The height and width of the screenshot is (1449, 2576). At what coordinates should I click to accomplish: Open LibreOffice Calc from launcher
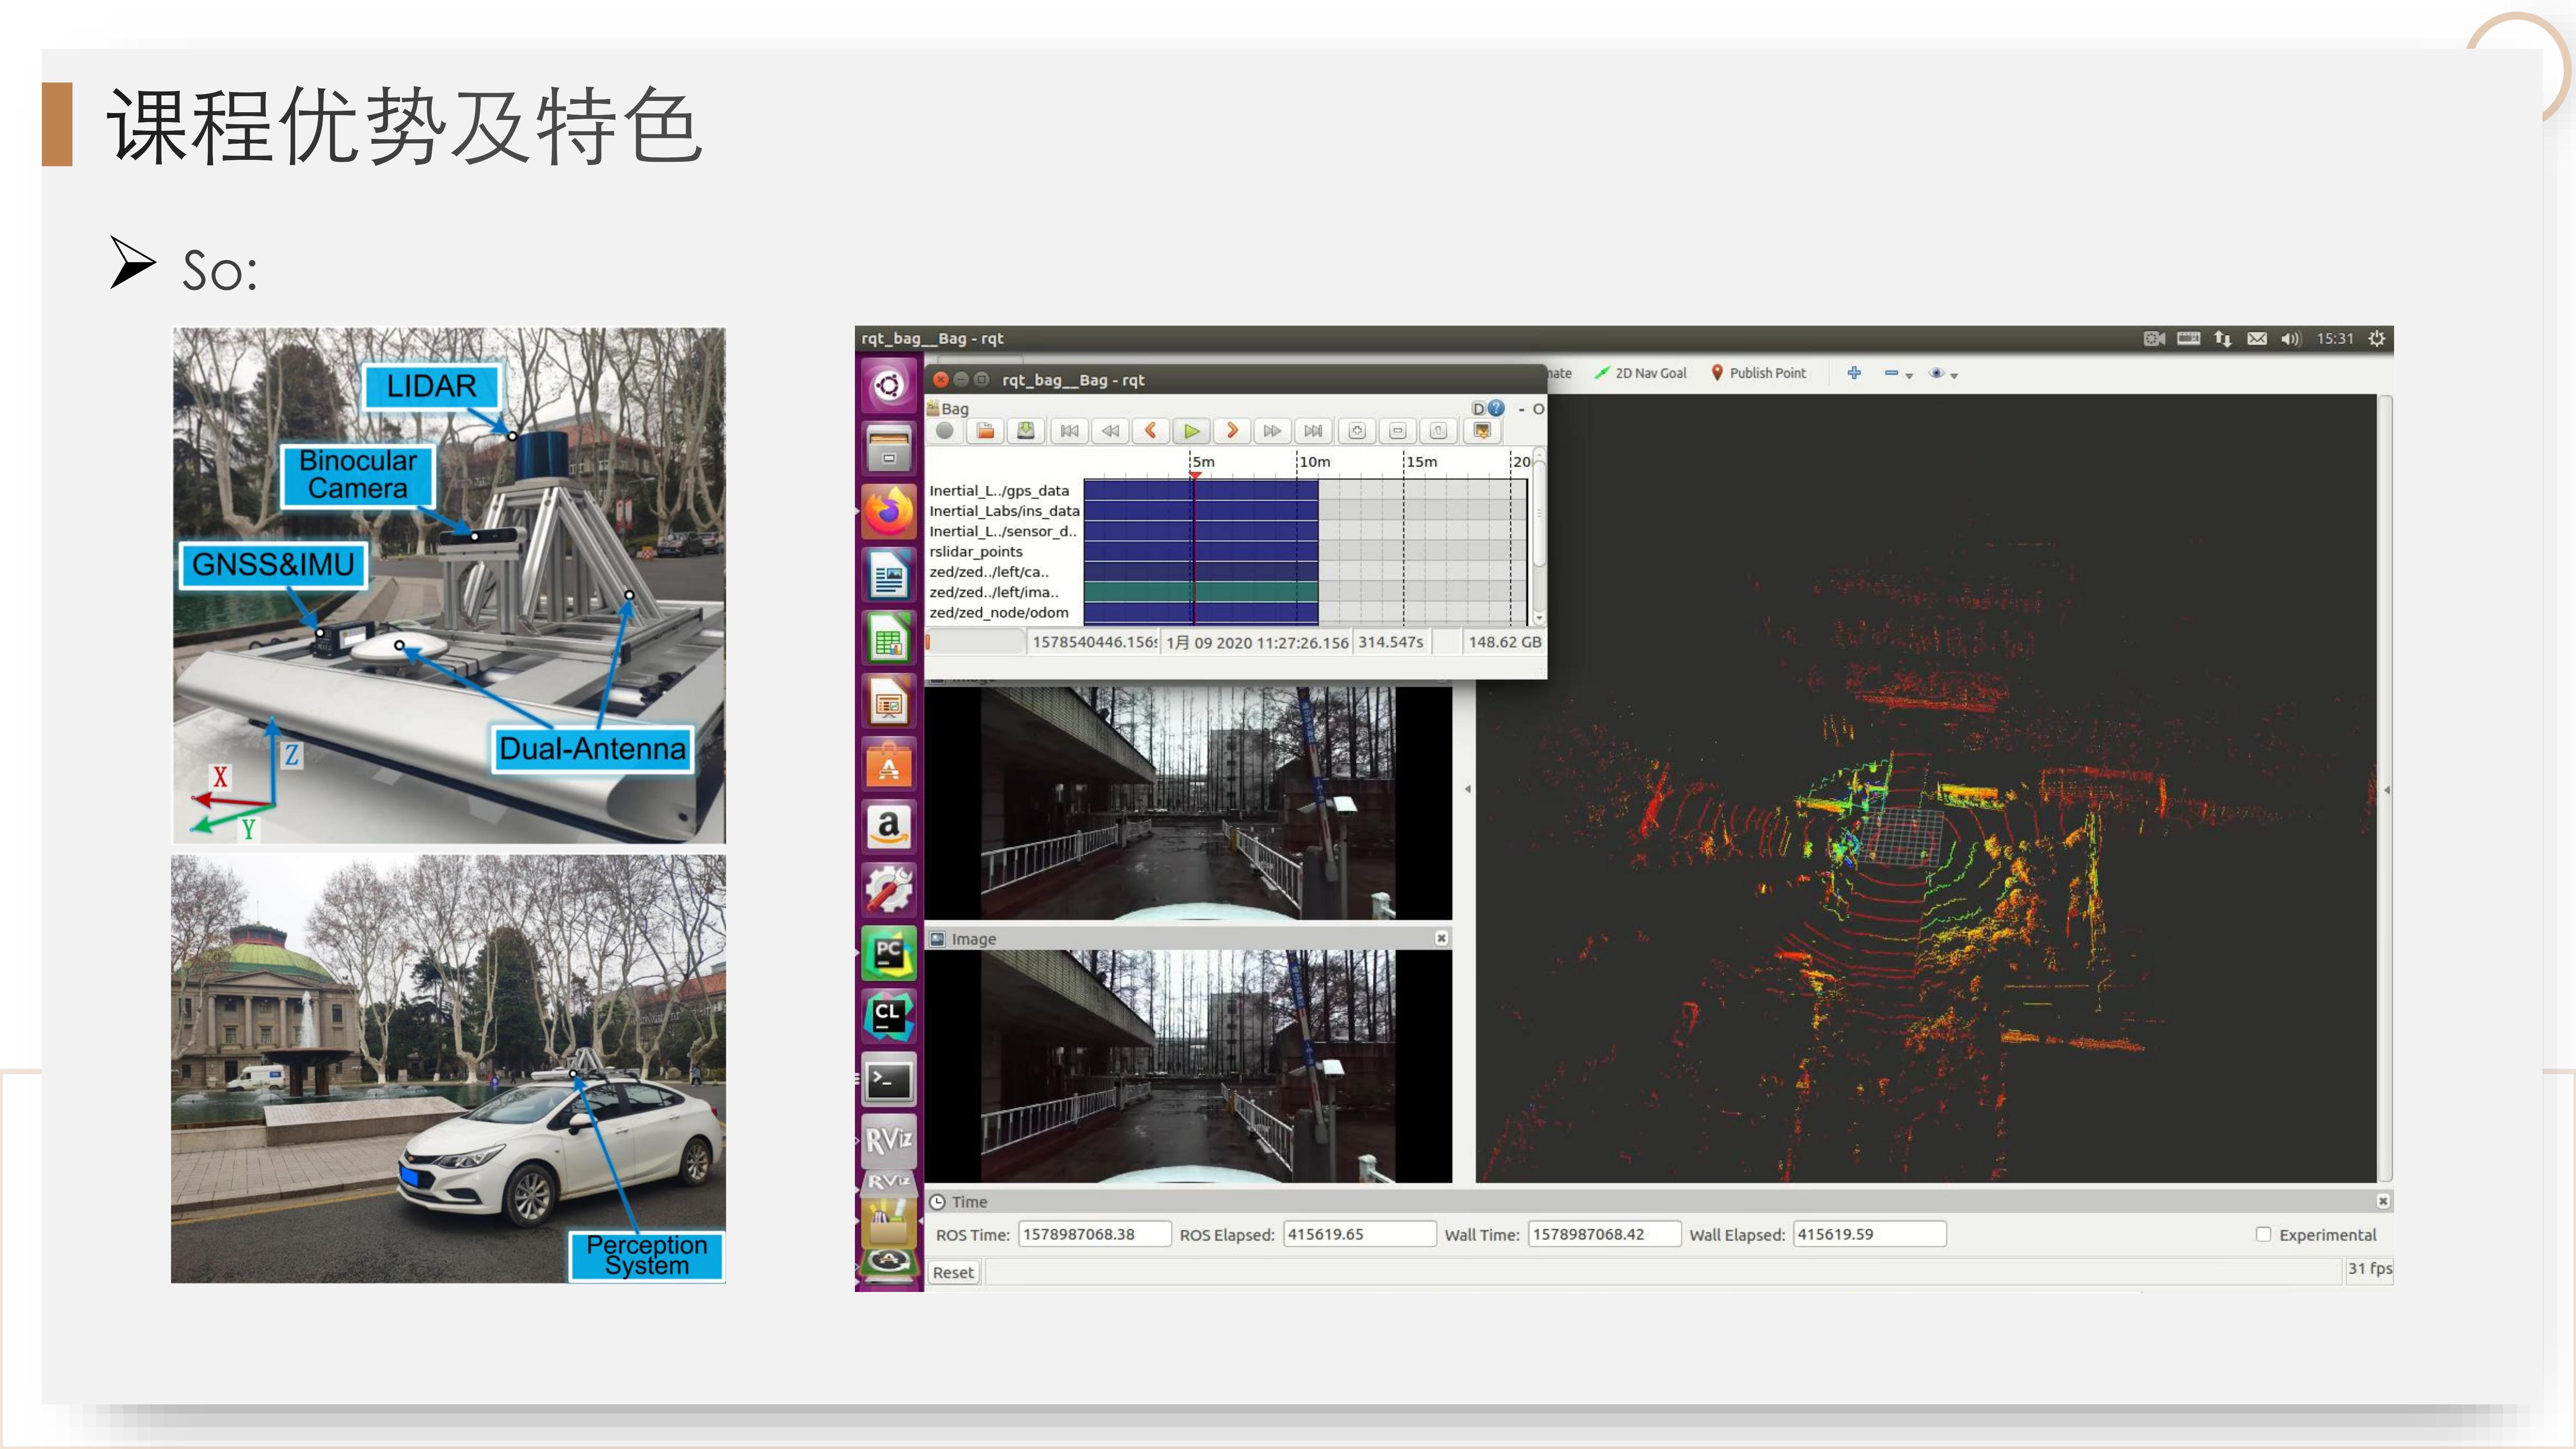click(888, 638)
